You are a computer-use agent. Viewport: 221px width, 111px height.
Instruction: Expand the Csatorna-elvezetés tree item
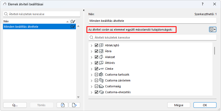pyautogui.click(x=92, y=92)
